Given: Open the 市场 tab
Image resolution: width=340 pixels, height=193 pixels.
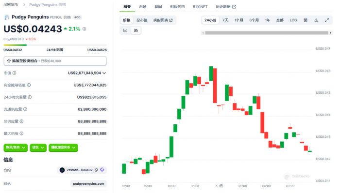Looking at the screenshot, I should (143, 7).
